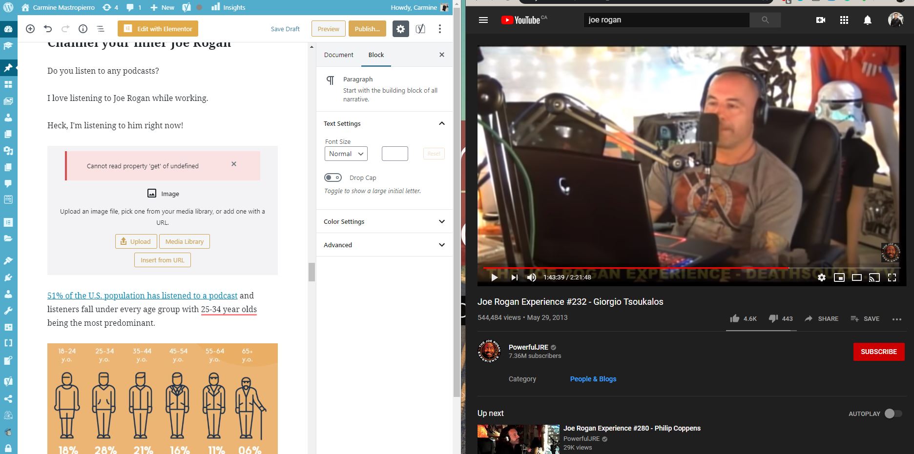Click the YouTube search box
This screenshot has height=454, width=914.
[x=666, y=20]
